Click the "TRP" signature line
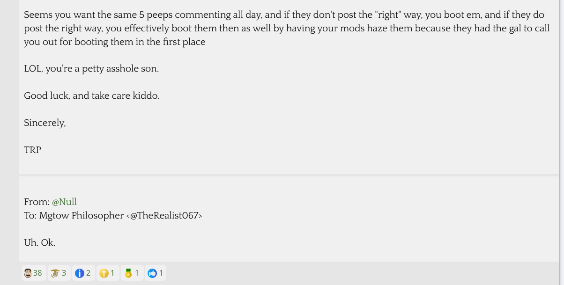 point(33,150)
